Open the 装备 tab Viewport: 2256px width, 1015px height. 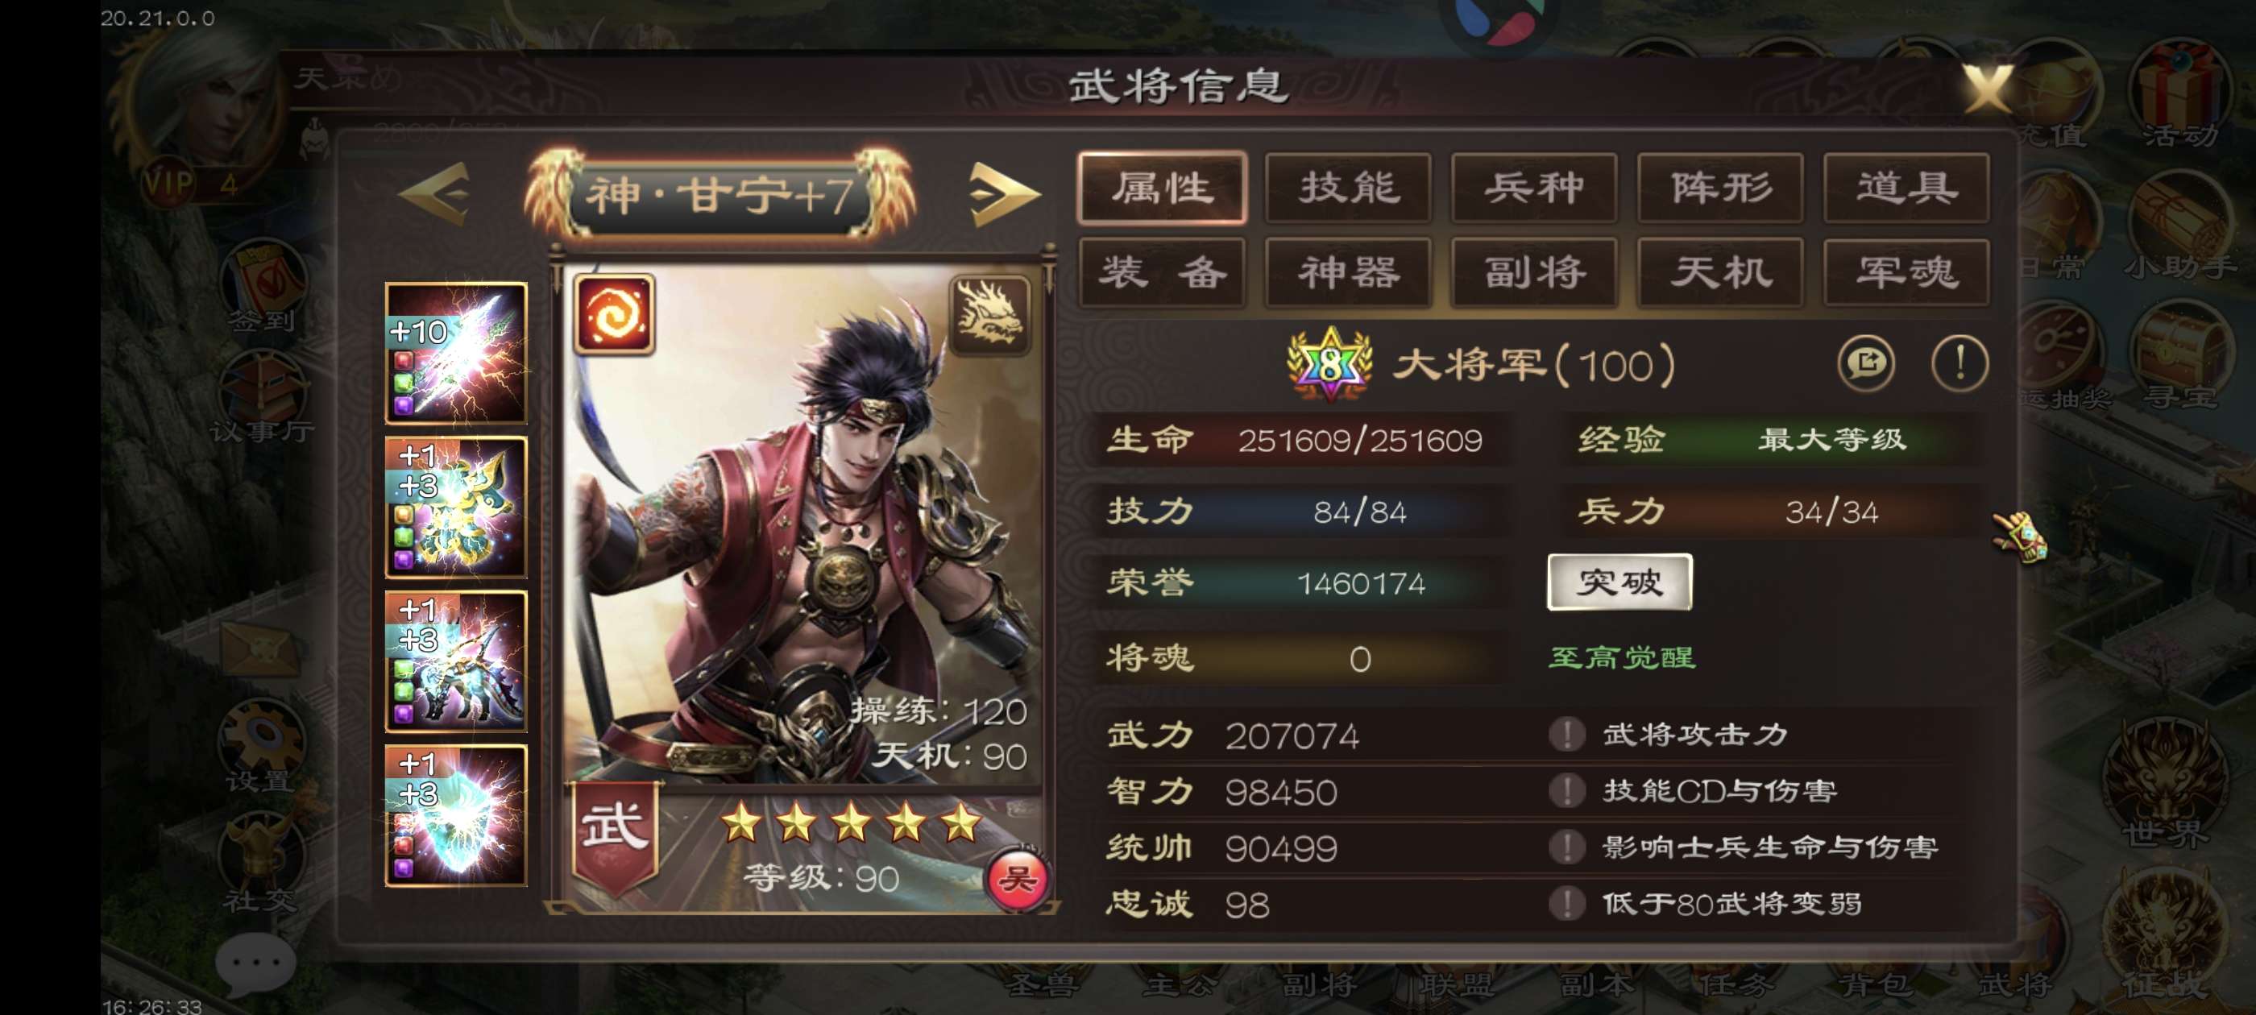coord(1162,272)
